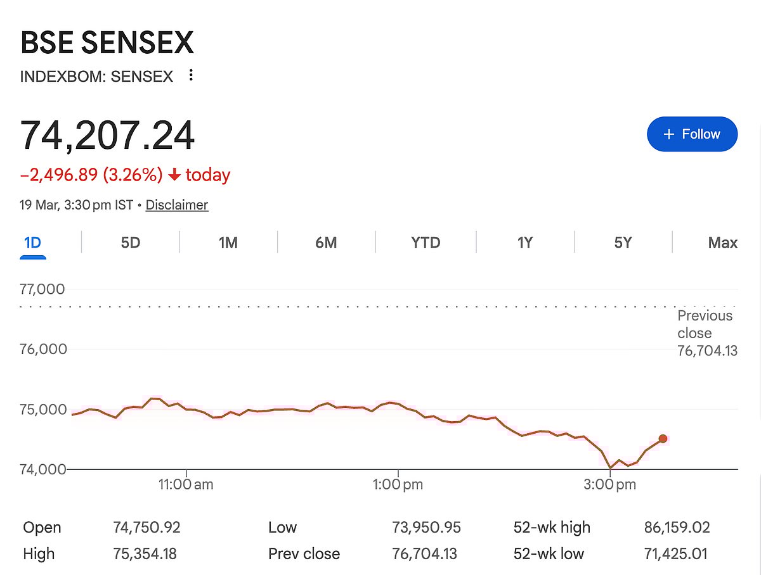
Task: Select the YTD chart tab
Action: [426, 243]
